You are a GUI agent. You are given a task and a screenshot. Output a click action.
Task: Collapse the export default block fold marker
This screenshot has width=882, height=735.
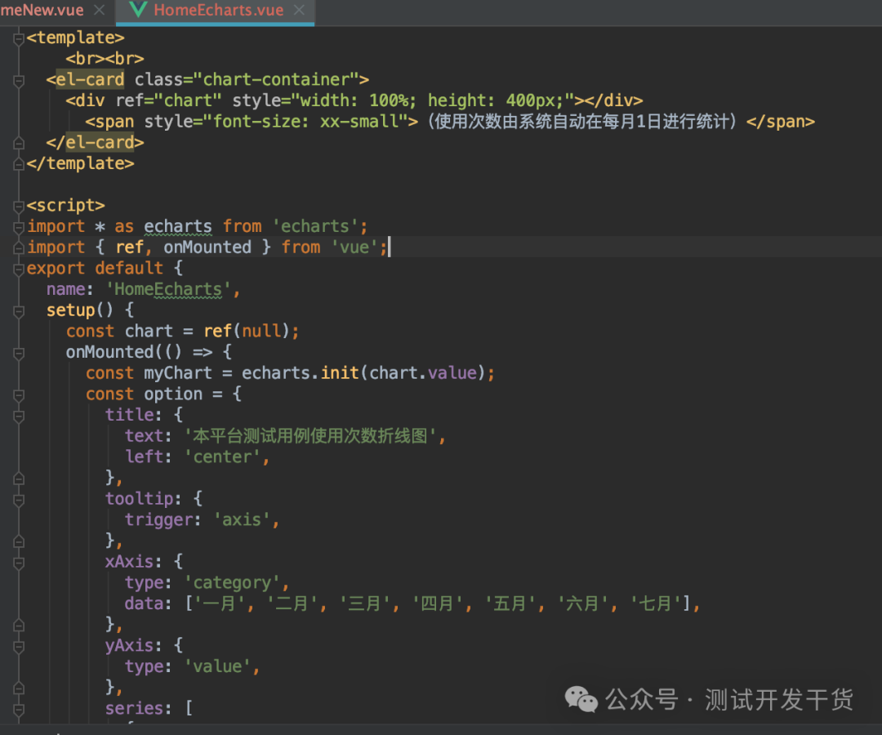(x=17, y=268)
